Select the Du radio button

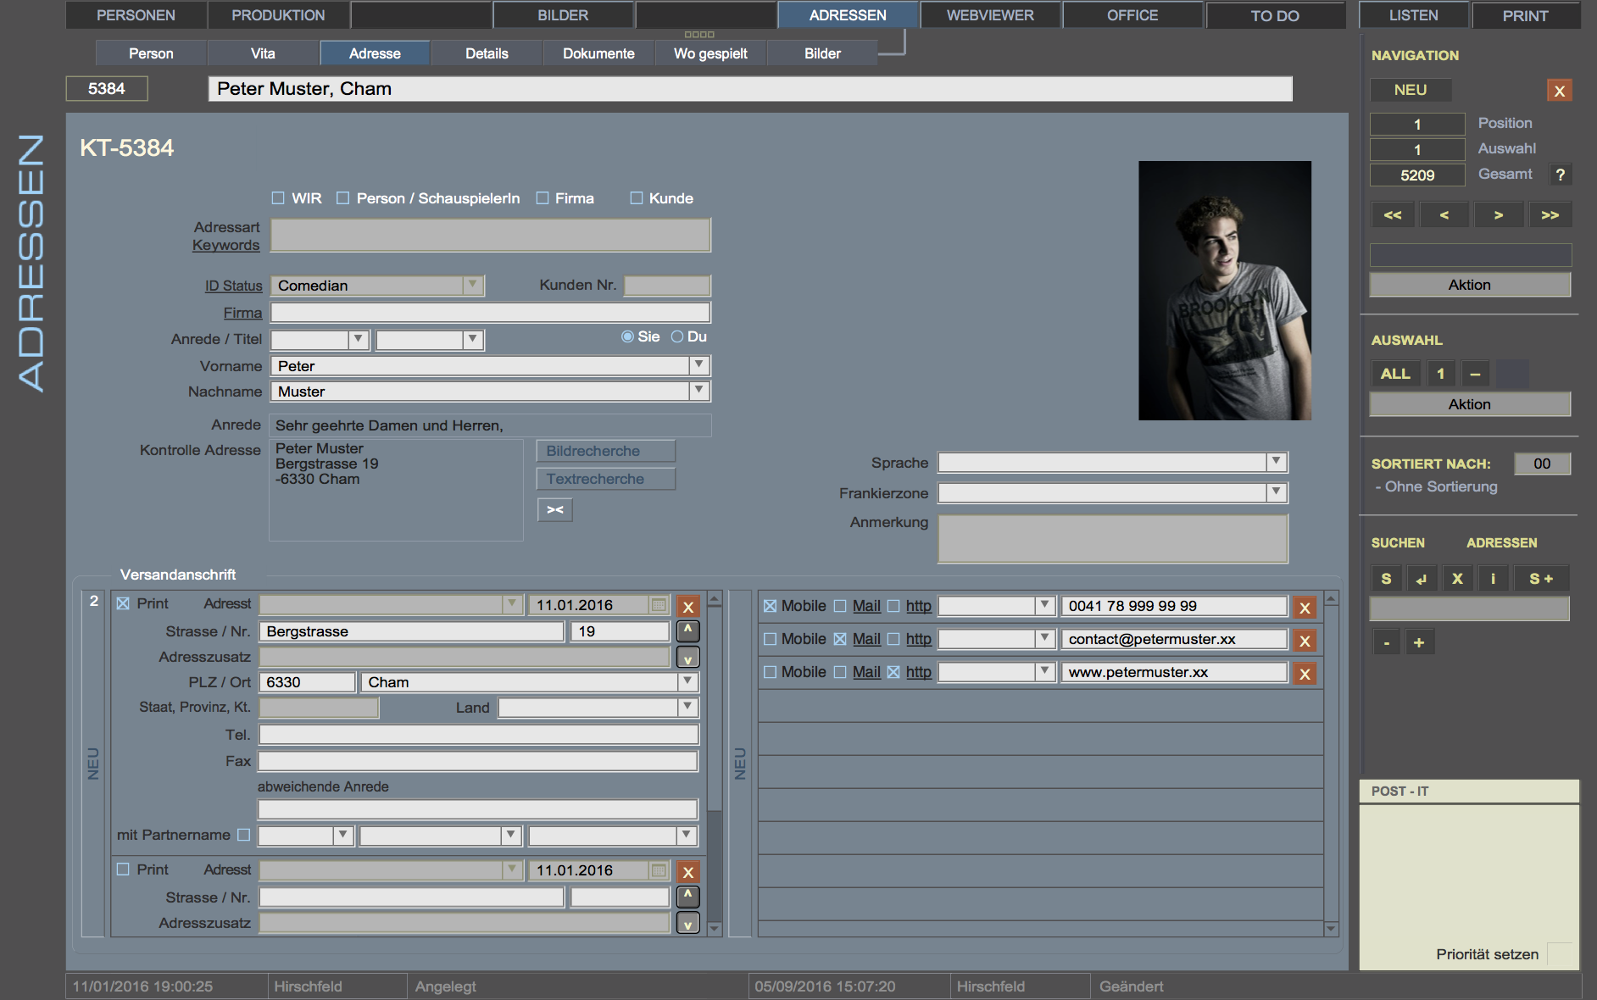click(677, 336)
